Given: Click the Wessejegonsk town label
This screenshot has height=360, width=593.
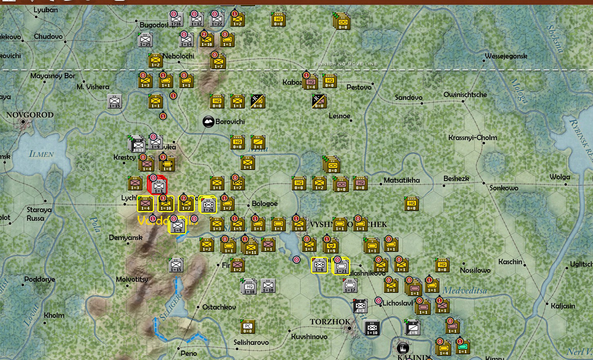Looking at the screenshot, I should tap(506, 56).
